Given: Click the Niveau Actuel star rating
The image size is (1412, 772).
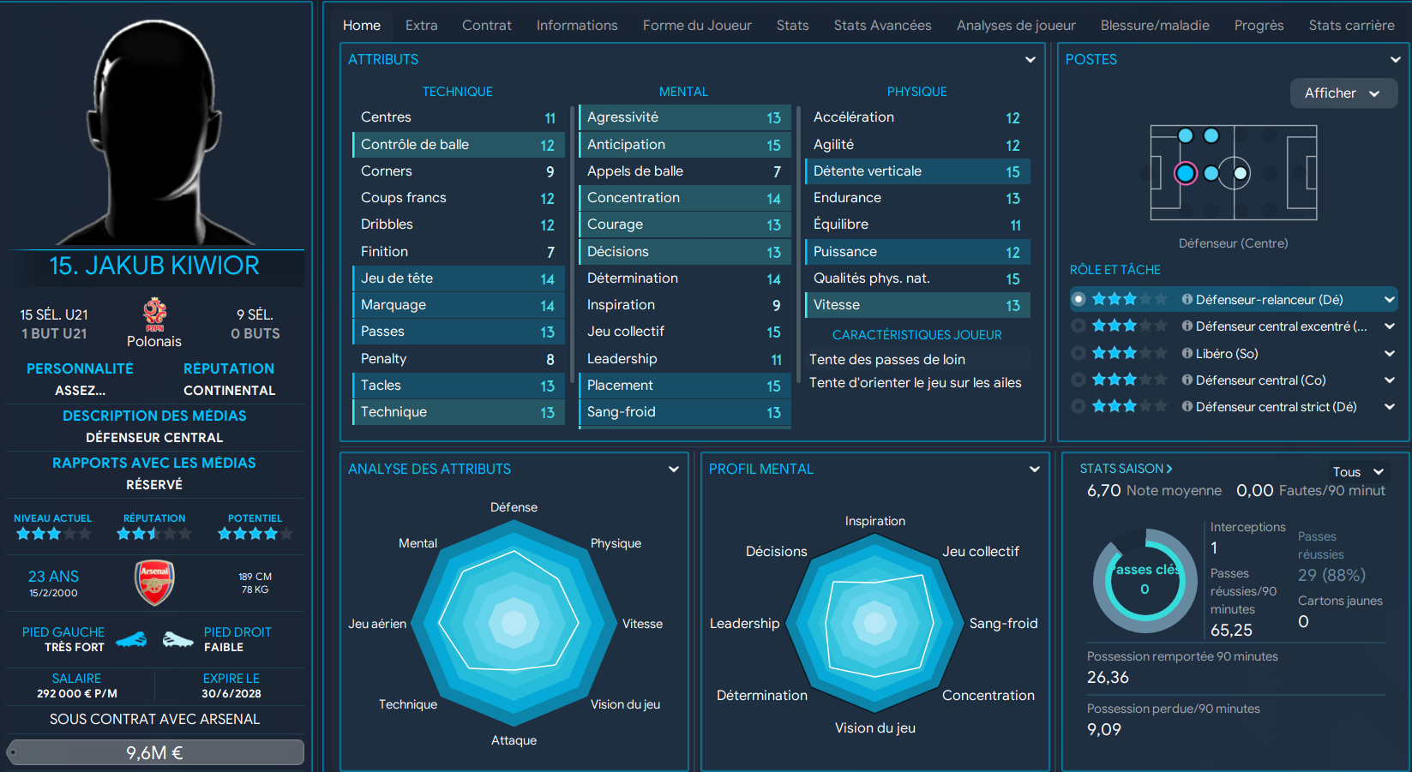Looking at the screenshot, I should tap(53, 534).
